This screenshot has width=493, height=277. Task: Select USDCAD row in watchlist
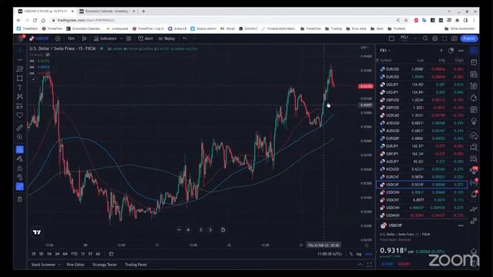coord(421,115)
